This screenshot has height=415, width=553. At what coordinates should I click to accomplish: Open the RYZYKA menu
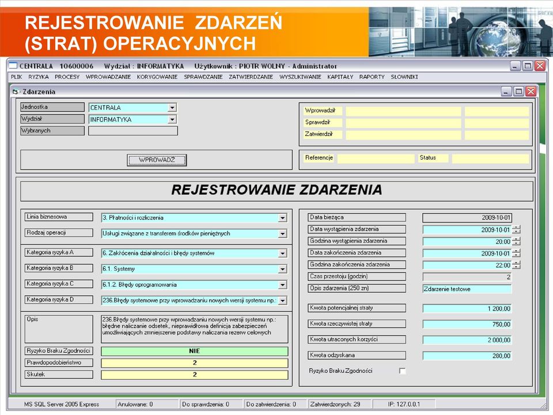coord(39,77)
